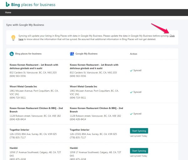The image size is (188, 160).
Task: Select Google column Kosoo Chicken & BBQ name
Action: tap(97, 110)
